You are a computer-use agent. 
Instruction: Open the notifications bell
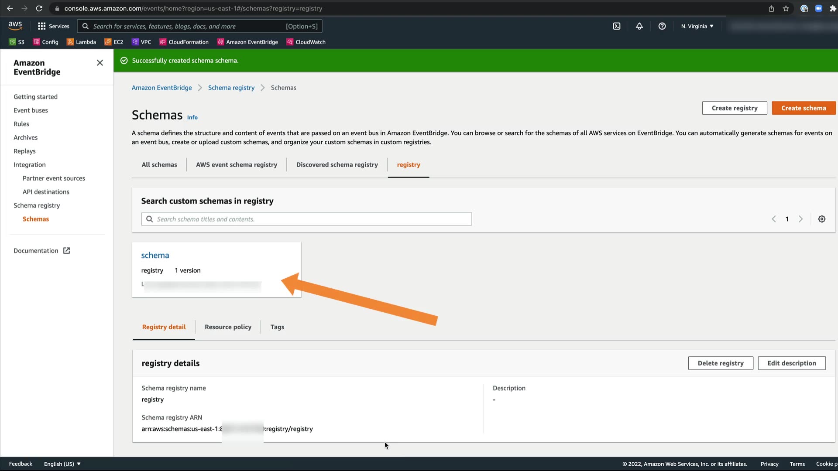(x=639, y=26)
